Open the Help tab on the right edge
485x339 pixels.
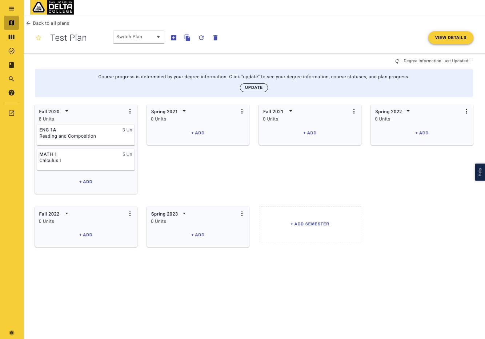(480, 172)
